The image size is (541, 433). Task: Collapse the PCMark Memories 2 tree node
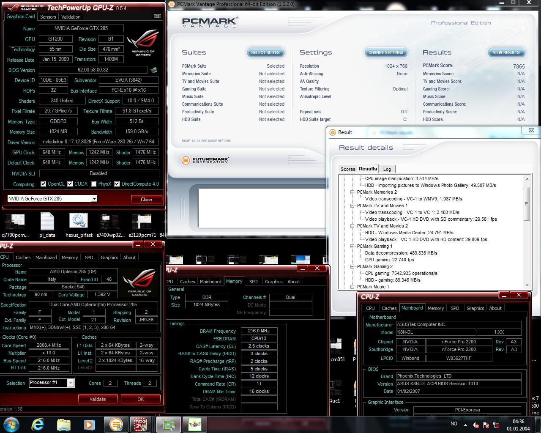point(352,192)
